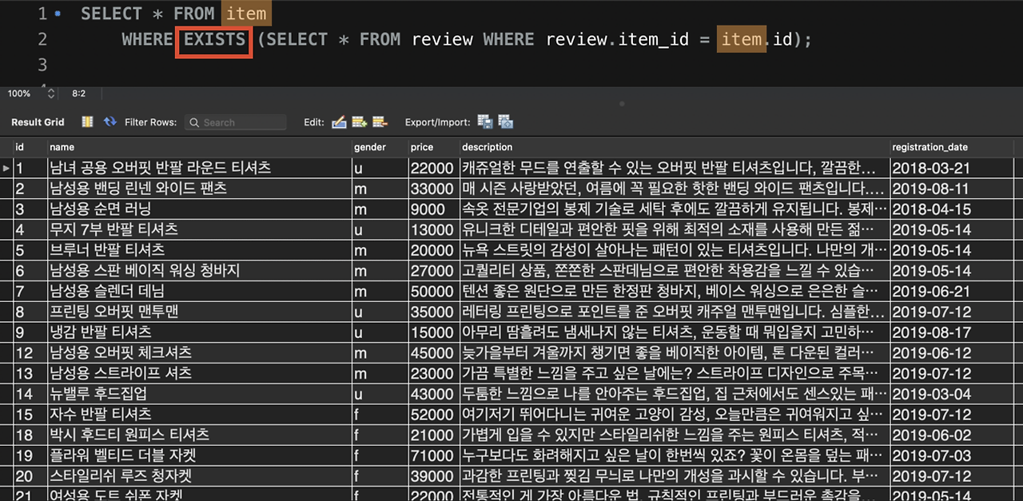Select the description cell starting '텐션 좋은 원단으로'
Screen dimensions: 1023x501
(x=675, y=291)
